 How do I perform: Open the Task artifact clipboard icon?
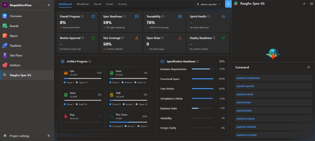(x=111, y=95)
